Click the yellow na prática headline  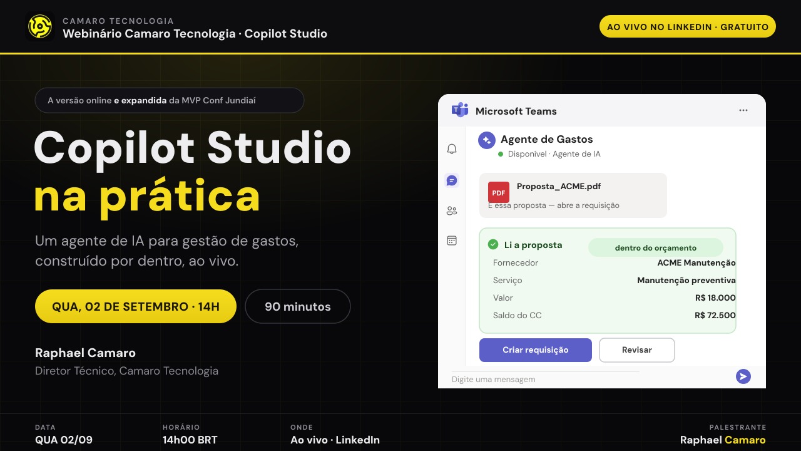[147, 195]
